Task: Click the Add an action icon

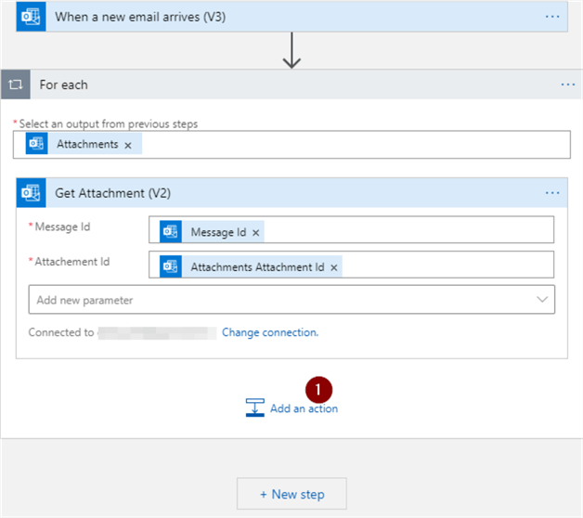Action: [254, 408]
